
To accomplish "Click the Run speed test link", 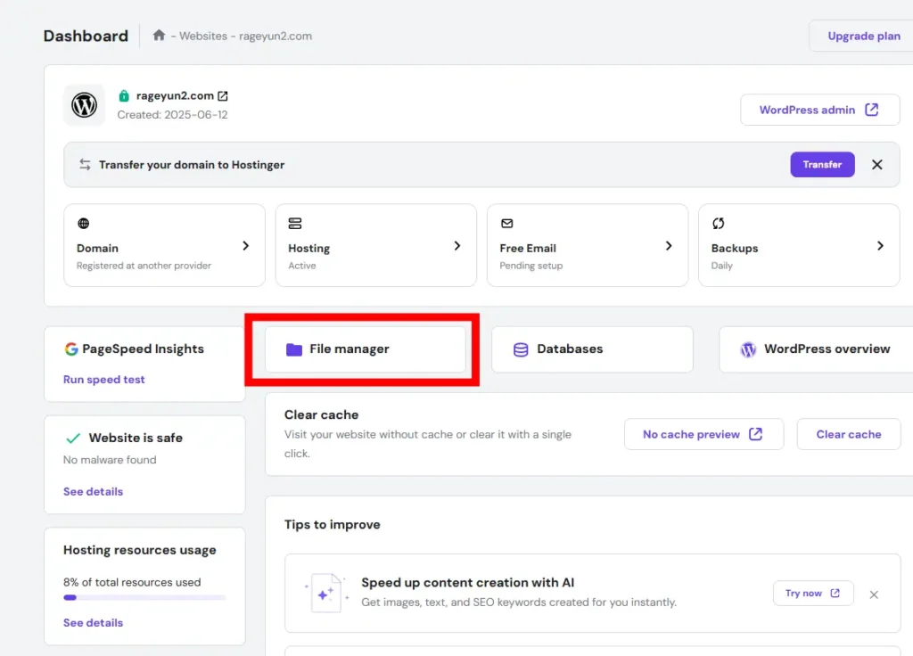I will tap(103, 380).
